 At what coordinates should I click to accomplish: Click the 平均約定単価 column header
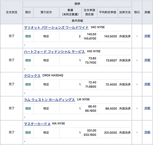tap(108, 12)
